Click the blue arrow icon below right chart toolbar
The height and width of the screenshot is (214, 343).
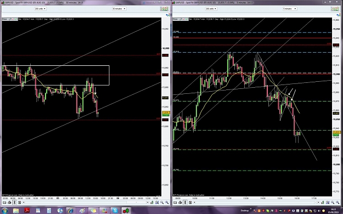(x=339, y=15)
